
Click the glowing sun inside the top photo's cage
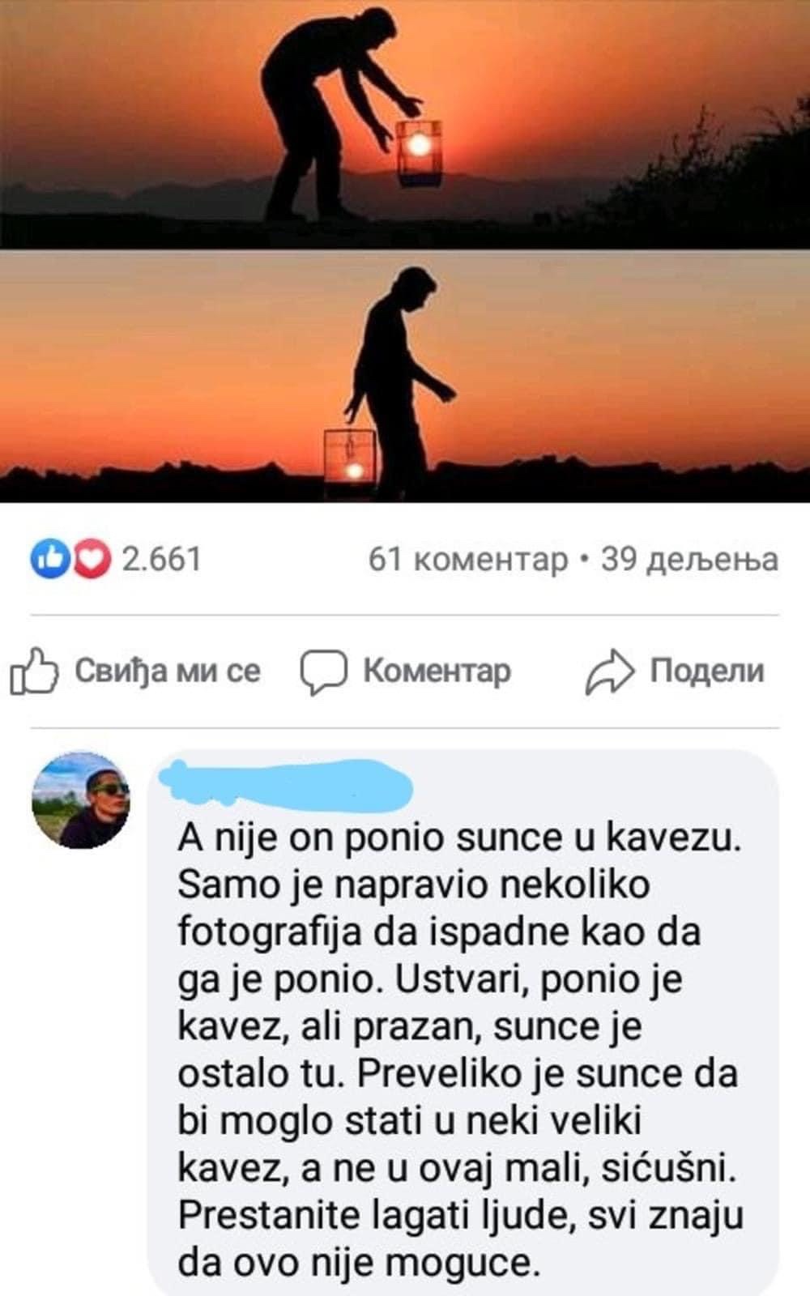pos(419,146)
